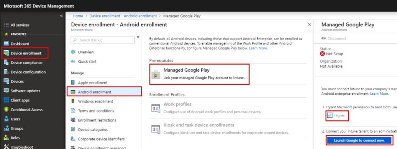Launch Google to connect now button
Image resolution: width=397 pixels, height=149 pixels.
[359, 140]
